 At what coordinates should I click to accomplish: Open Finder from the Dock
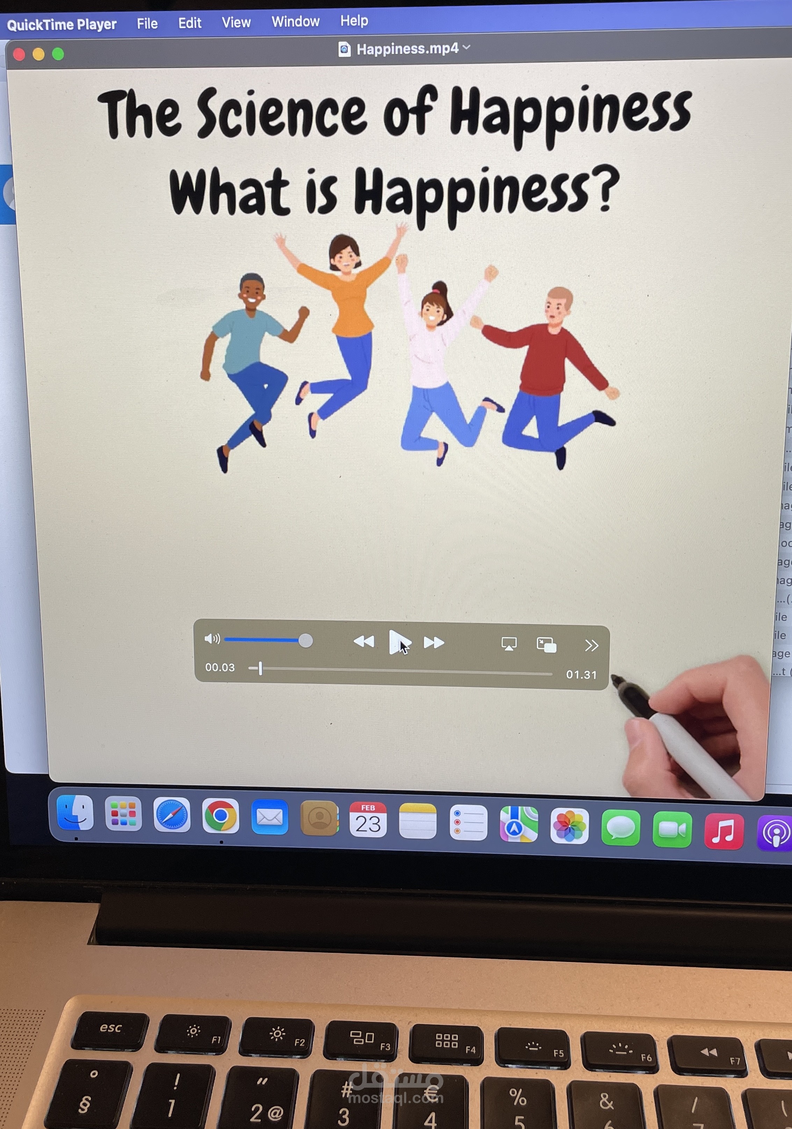[x=75, y=812]
